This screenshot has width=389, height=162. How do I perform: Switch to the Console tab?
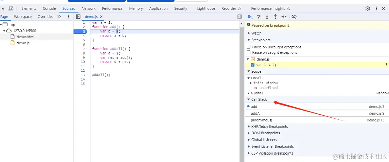pyautogui.click(x=49, y=8)
